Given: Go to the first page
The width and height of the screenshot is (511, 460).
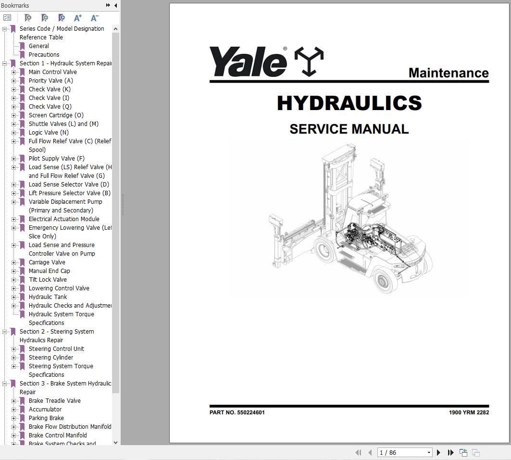Looking at the screenshot, I should [x=358, y=452].
